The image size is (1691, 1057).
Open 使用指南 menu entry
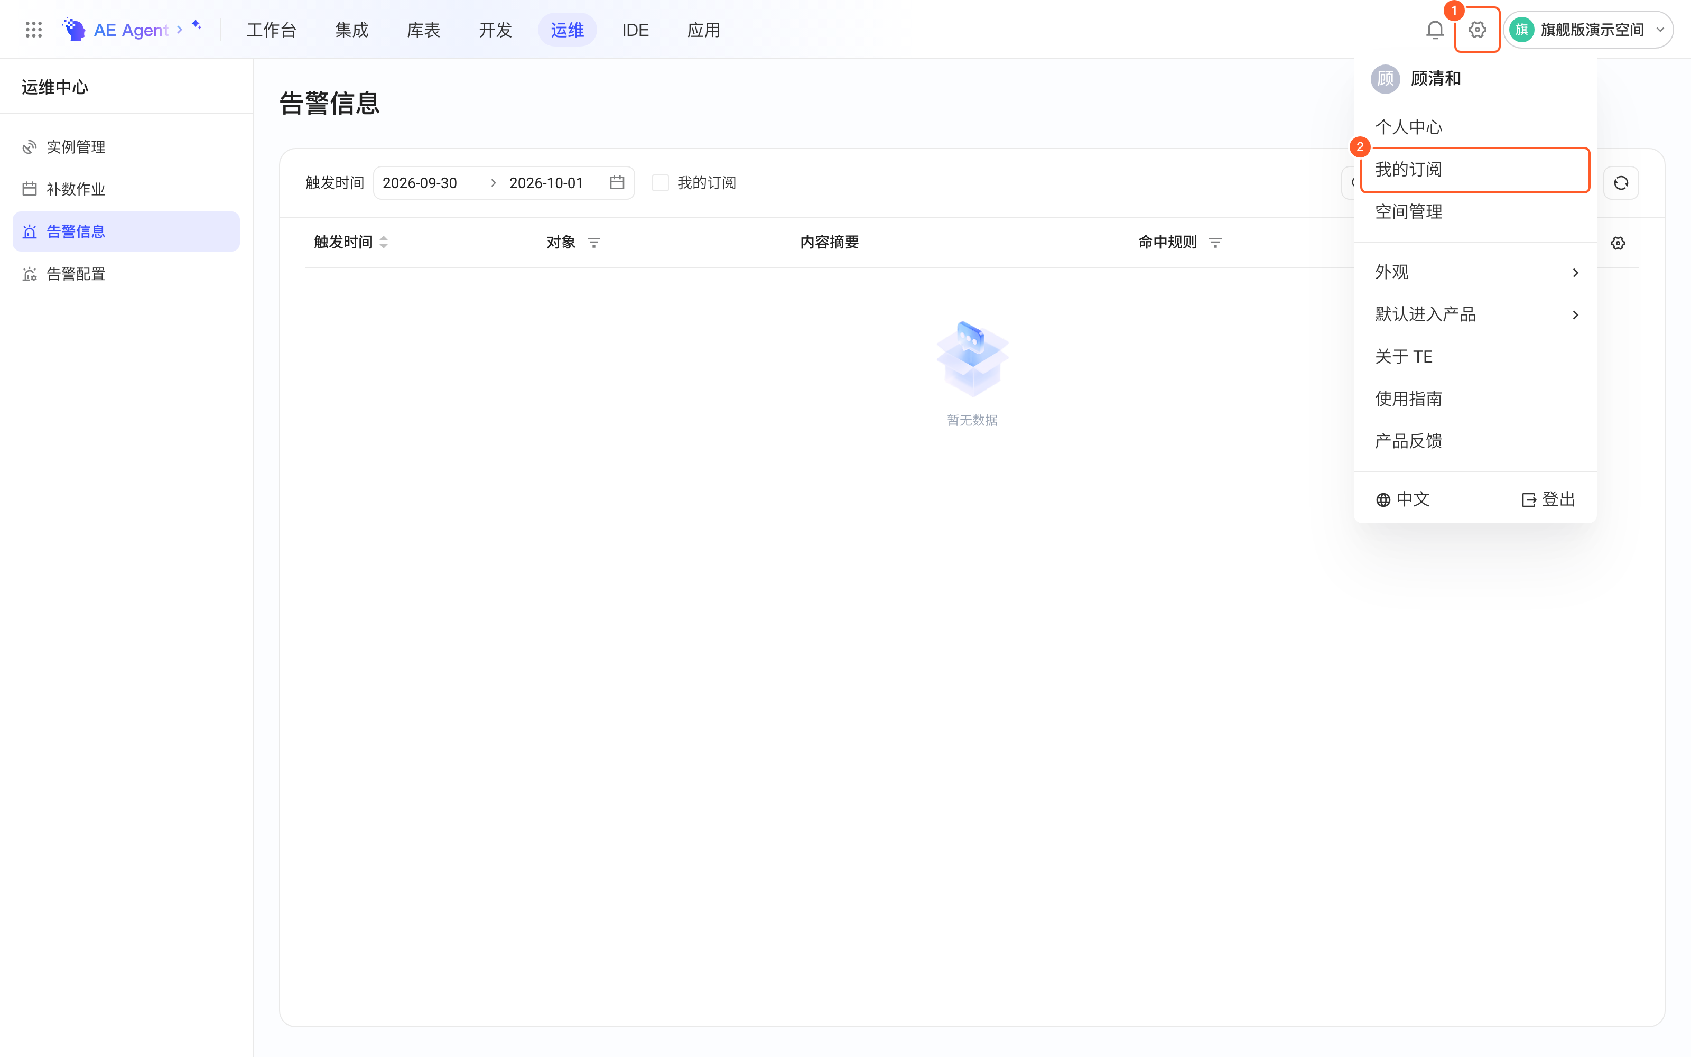click(1475, 398)
